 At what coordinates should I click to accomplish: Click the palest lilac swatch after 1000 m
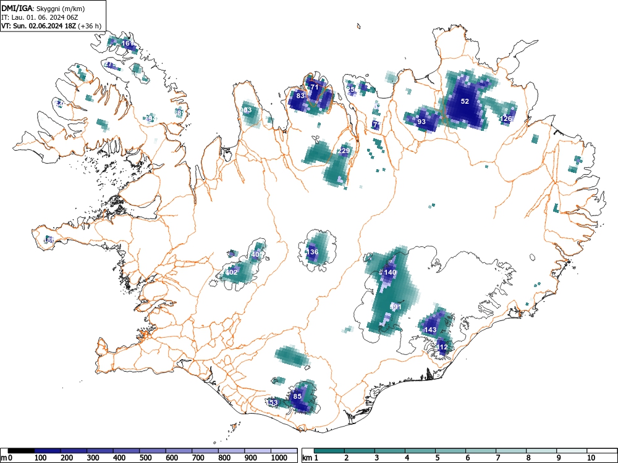click(x=284, y=451)
